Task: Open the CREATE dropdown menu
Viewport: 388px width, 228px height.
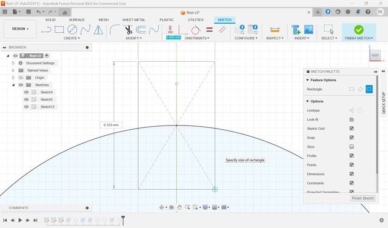Action: pyautogui.click(x=72, y=38)
